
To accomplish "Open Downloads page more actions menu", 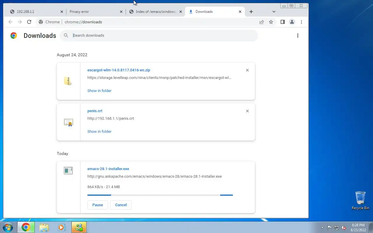I will pos(298,36).
